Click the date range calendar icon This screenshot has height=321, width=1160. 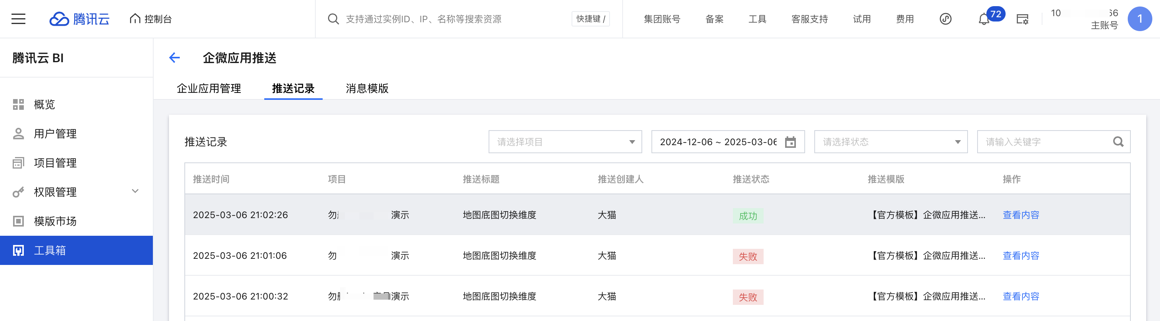790,142
